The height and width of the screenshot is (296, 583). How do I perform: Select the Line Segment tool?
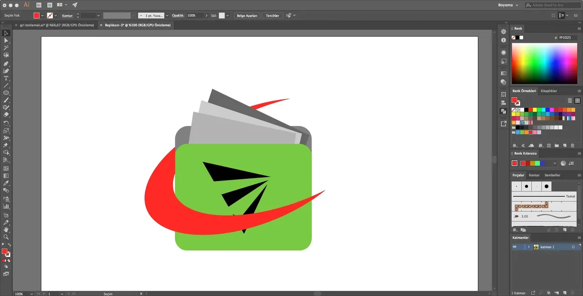click(x=6, y=85)
